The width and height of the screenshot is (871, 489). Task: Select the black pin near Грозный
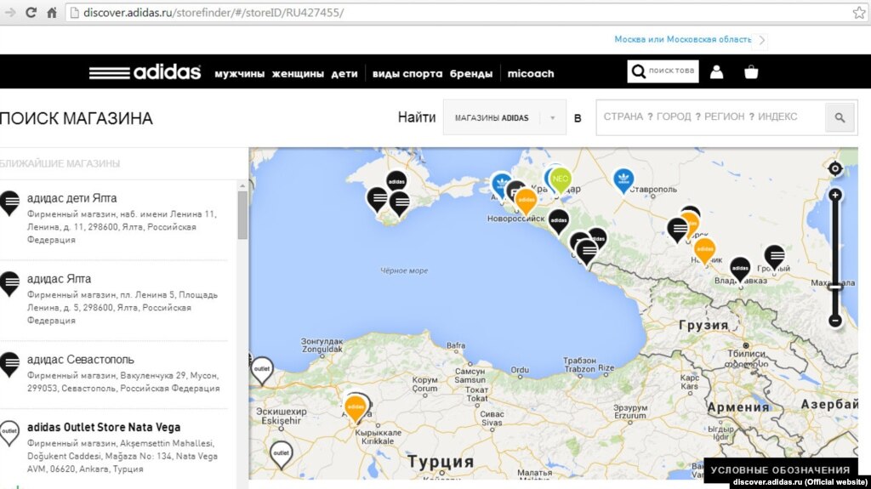[774, 258]
